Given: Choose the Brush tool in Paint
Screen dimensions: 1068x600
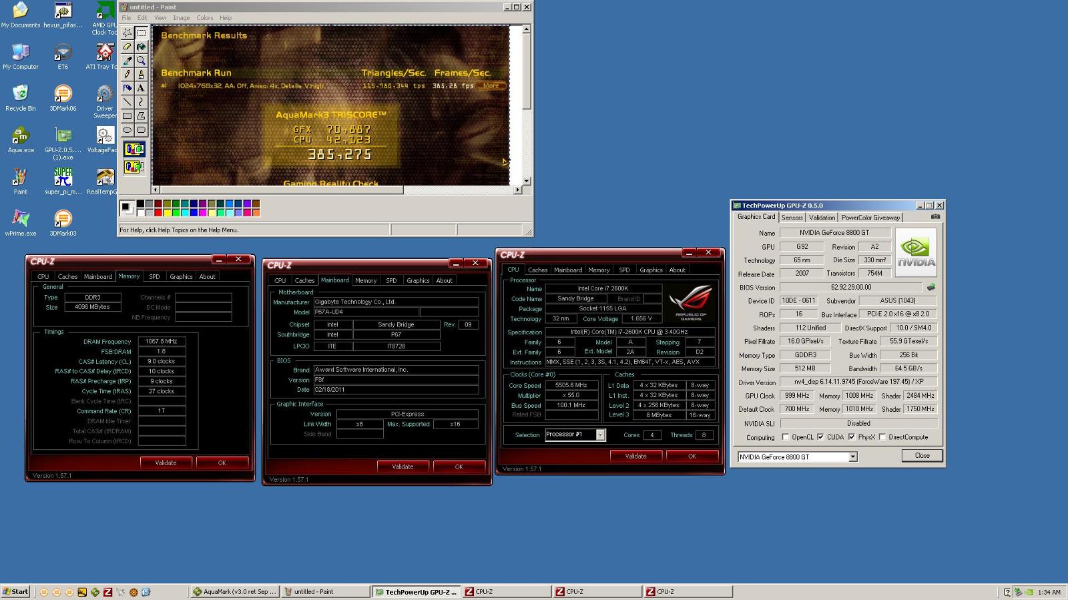Looking at the screenshot, I should click(x=141, y=74).
